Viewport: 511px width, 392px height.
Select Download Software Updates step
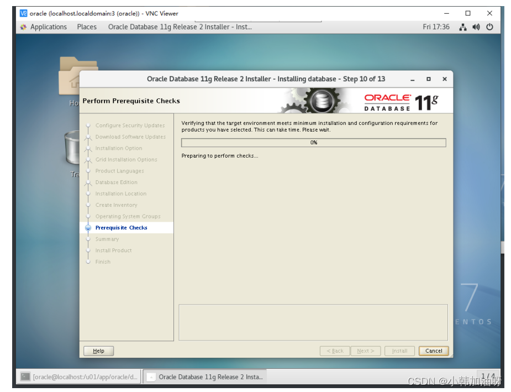(x=130, y=137)
